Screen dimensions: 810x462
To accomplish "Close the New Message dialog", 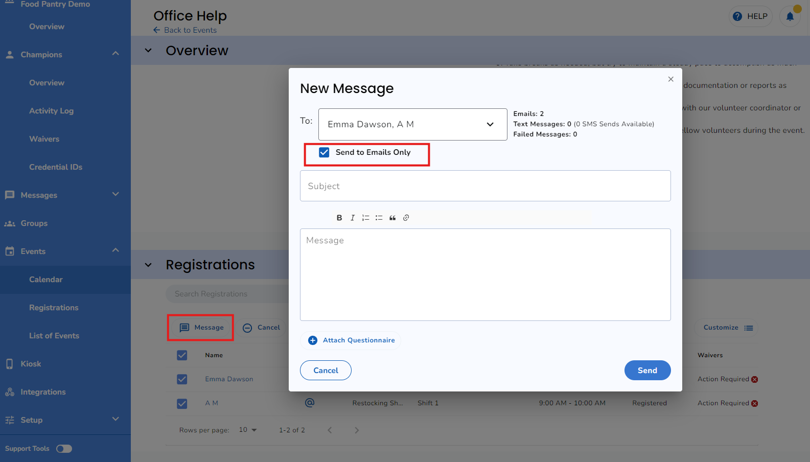I will [670, 79].
